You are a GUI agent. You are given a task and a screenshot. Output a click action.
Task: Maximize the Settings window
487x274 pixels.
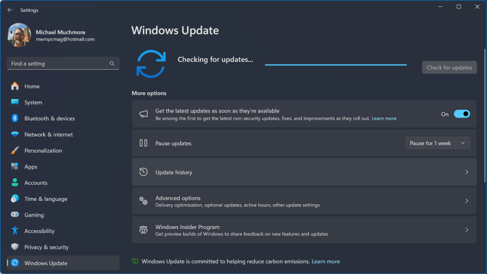point(458,7)
